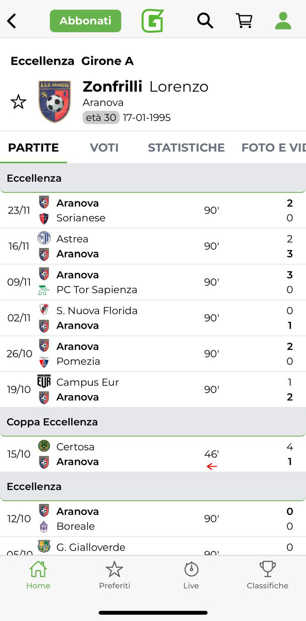Viewport: 306px width, 621px height.
Task: Switch to the VOTI tab
Action: [x=104, y=148]
